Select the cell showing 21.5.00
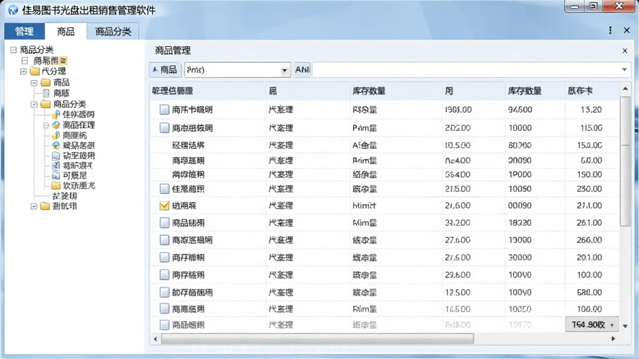The height and width of the screenshot is (359, 639). (474, 189)
